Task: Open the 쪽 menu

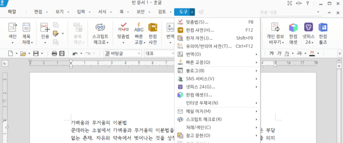Action: tap(121, 12)
